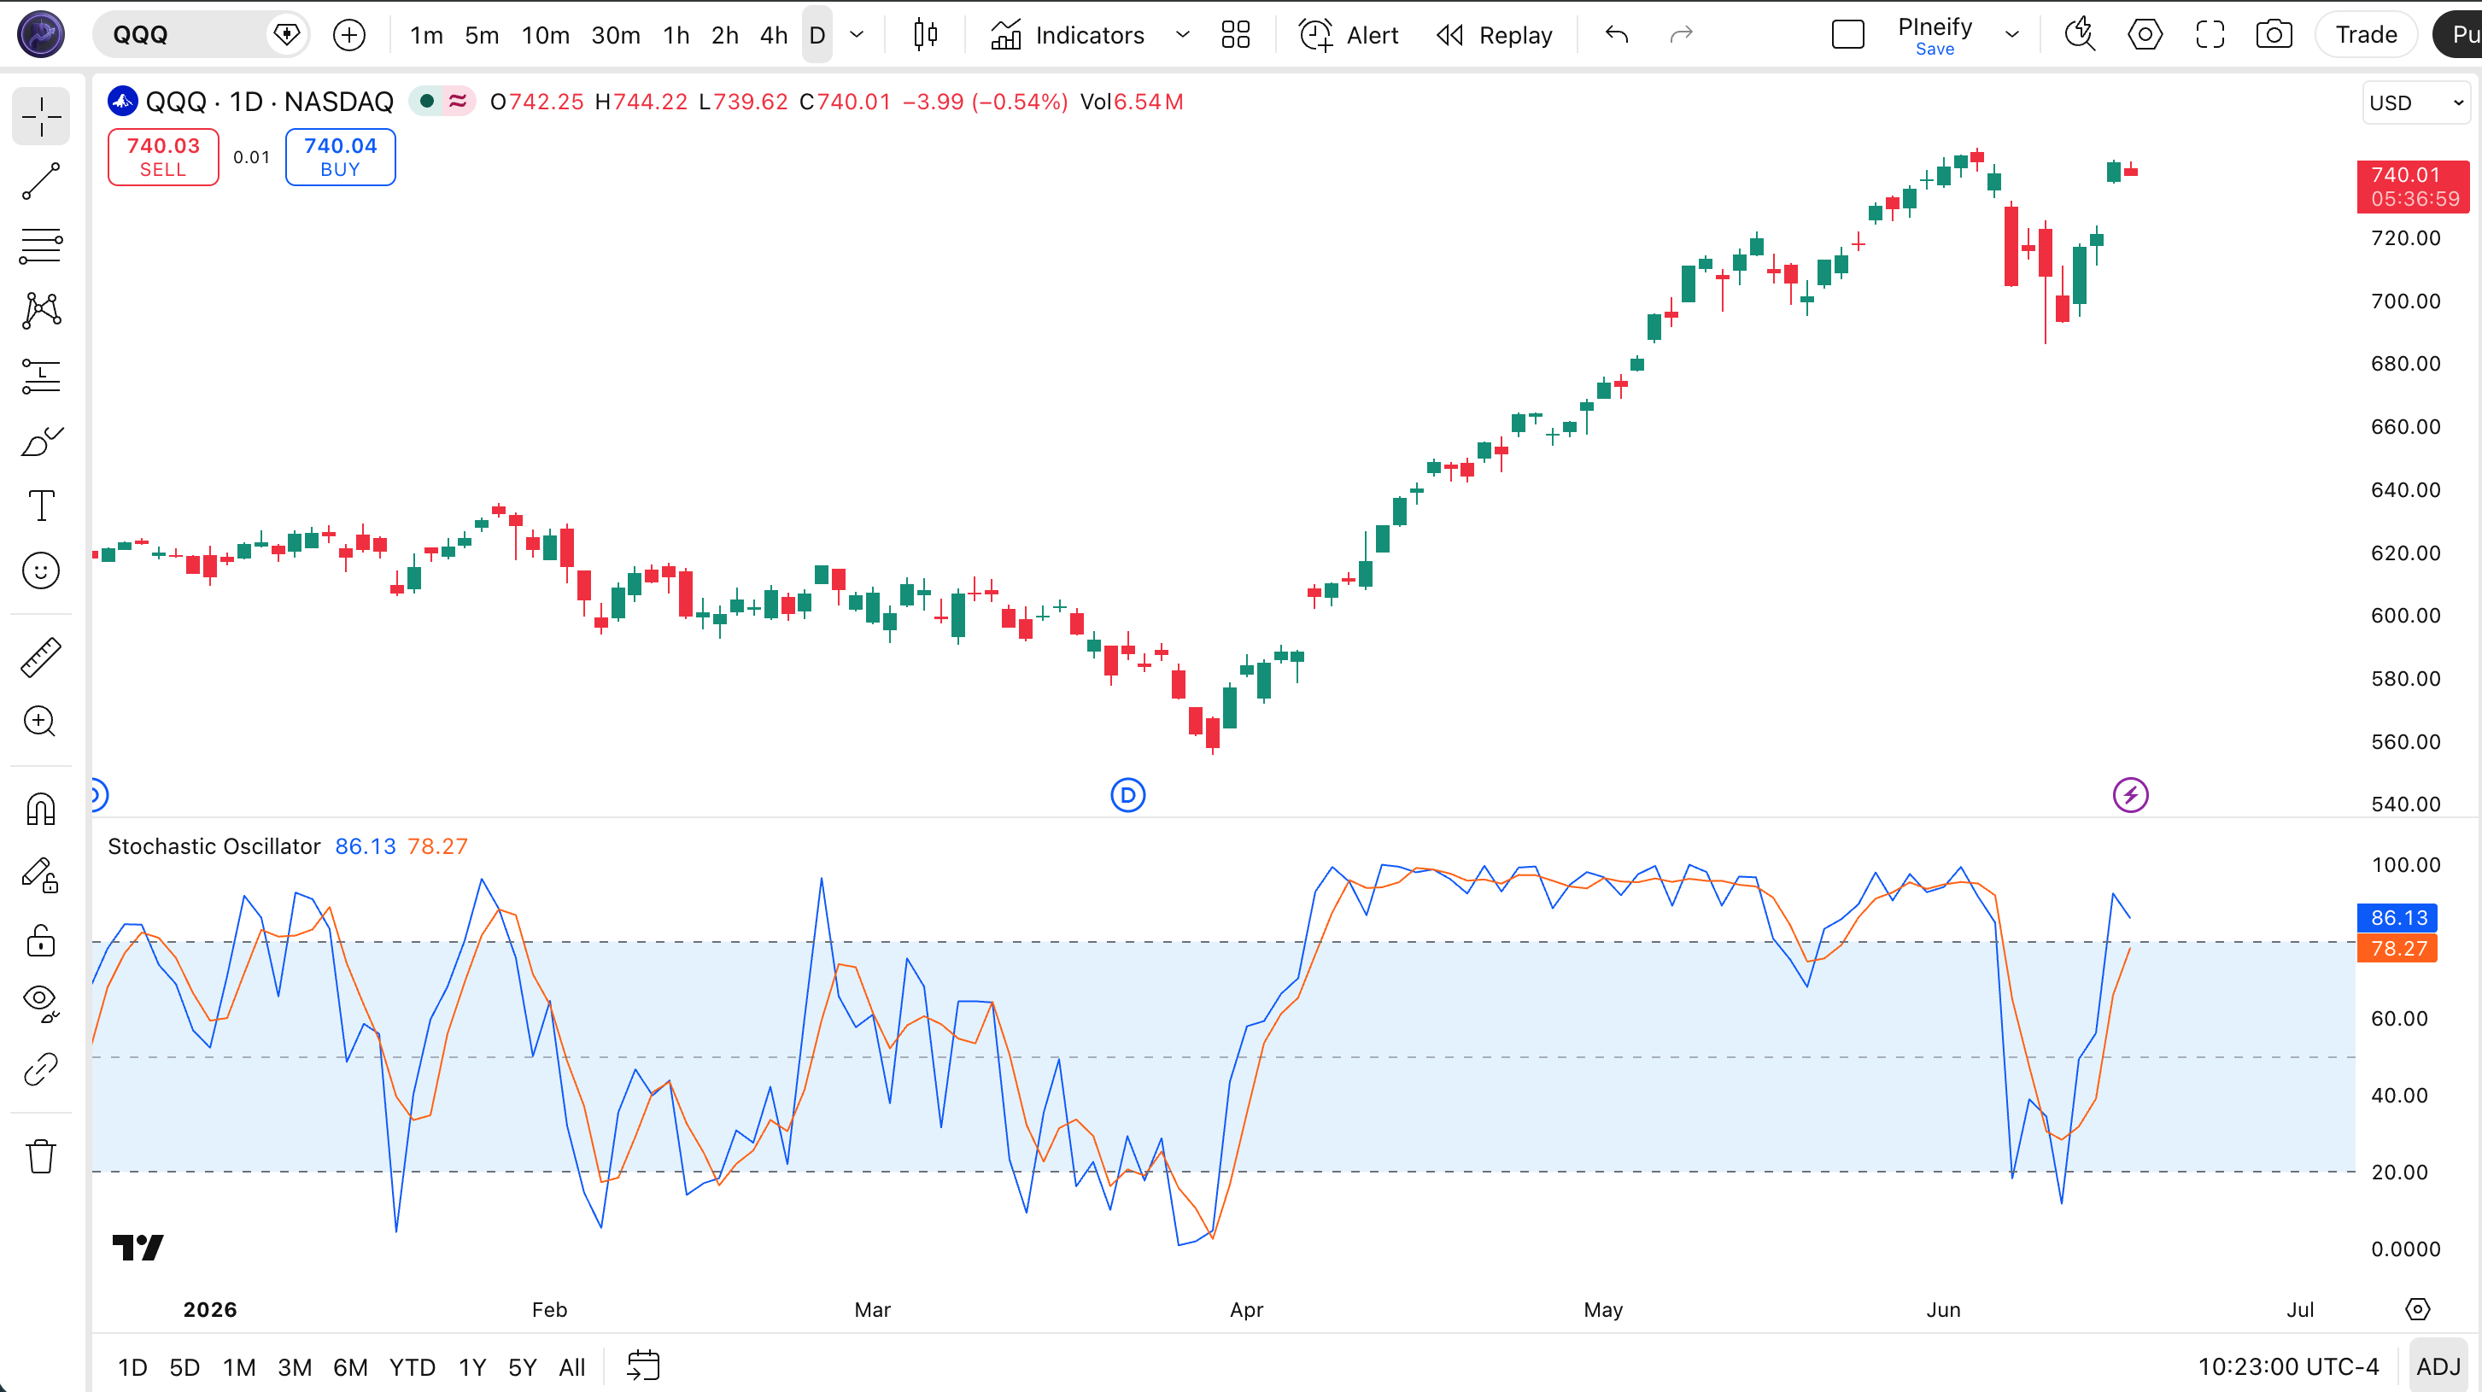
Task: Toggle lock all drawing tools
Action: click(40, 939)
